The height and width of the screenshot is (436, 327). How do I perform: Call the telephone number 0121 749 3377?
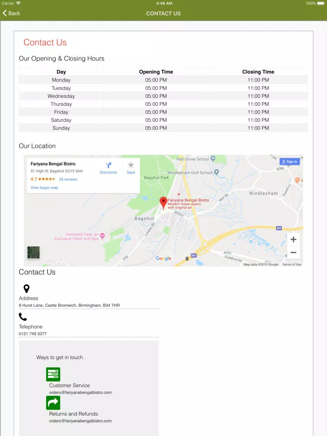33,334
